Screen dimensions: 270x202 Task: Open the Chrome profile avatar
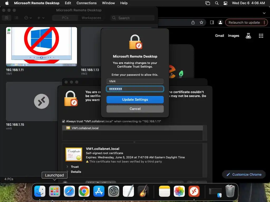tap(220, 23)
